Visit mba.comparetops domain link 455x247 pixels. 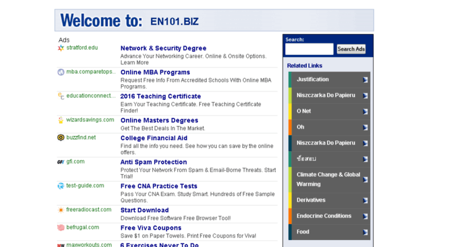(x=91, y=72)
